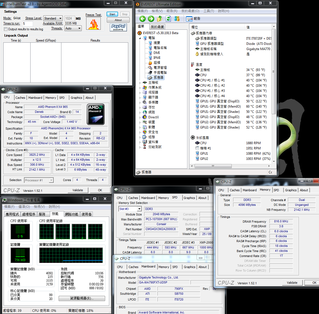Click the users icon in EVEREST toolbar
The height and width of the screenshot is (314, 319).
tap(177, 19)
